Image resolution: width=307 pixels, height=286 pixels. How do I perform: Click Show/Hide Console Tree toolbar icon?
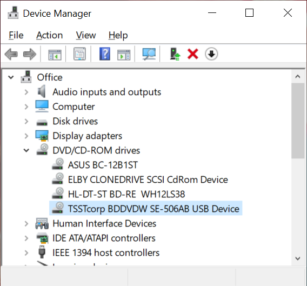tap(55, 55)
